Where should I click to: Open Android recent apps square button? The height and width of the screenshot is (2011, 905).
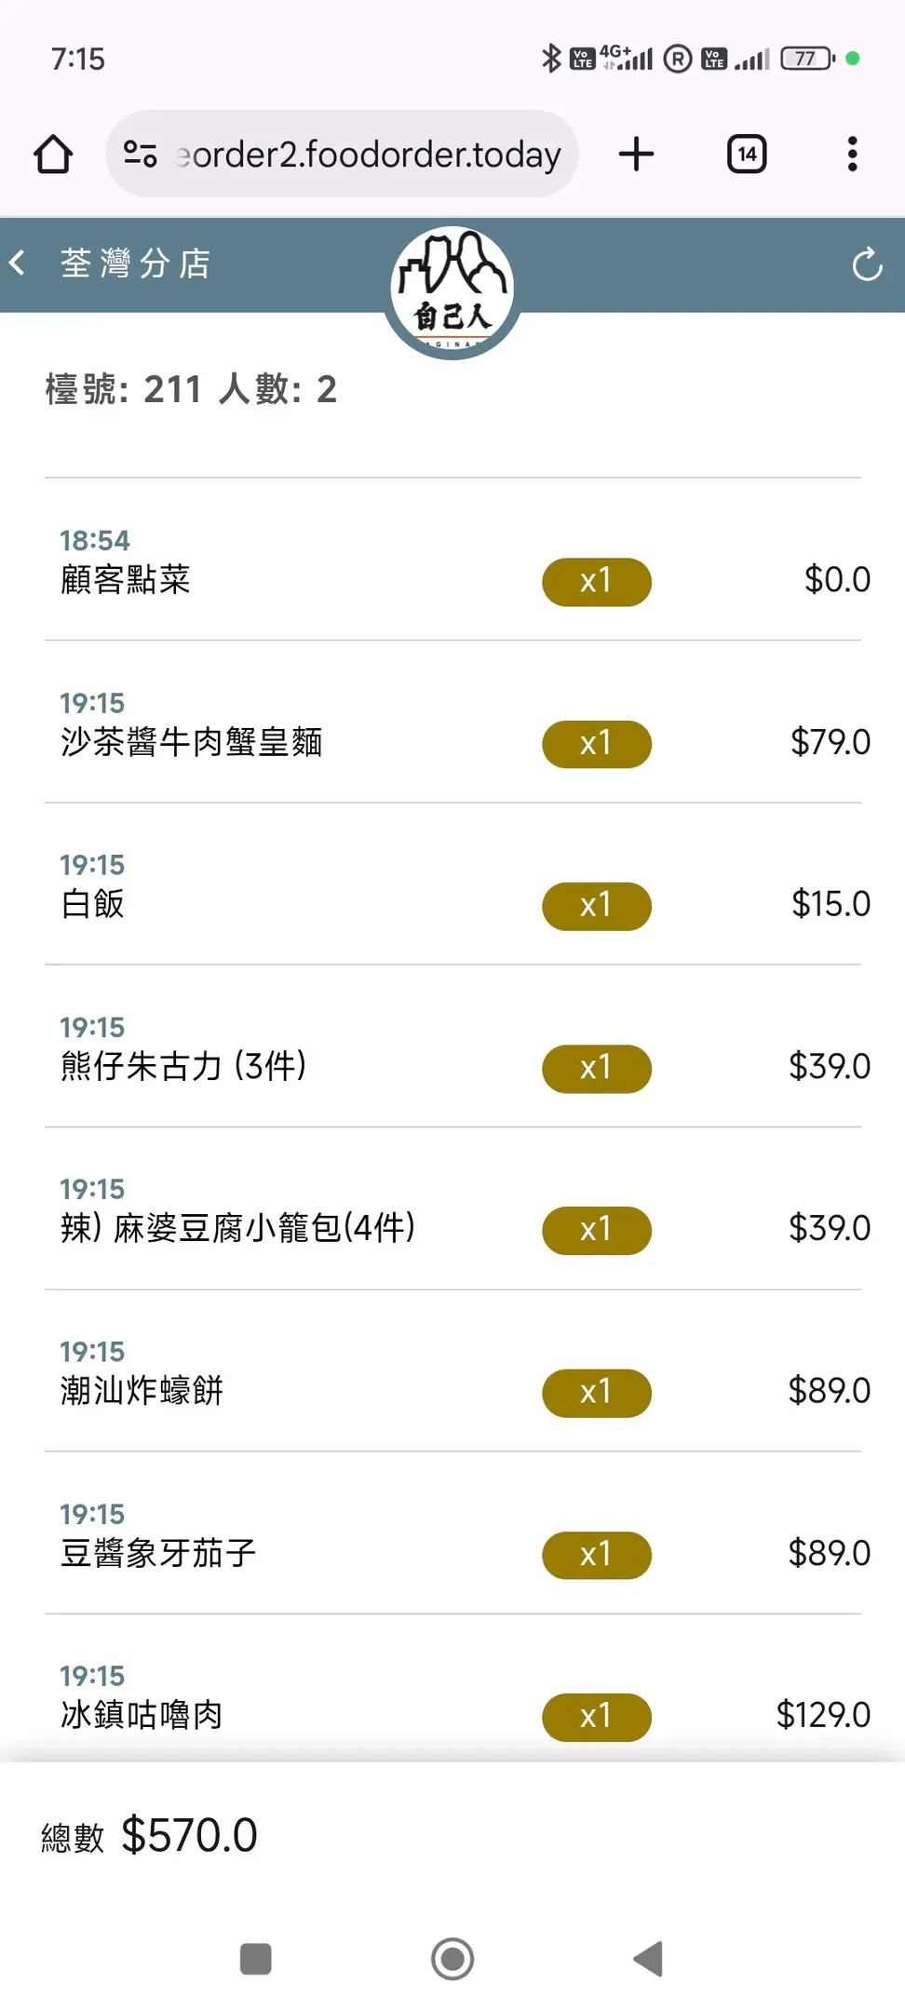256,1959
